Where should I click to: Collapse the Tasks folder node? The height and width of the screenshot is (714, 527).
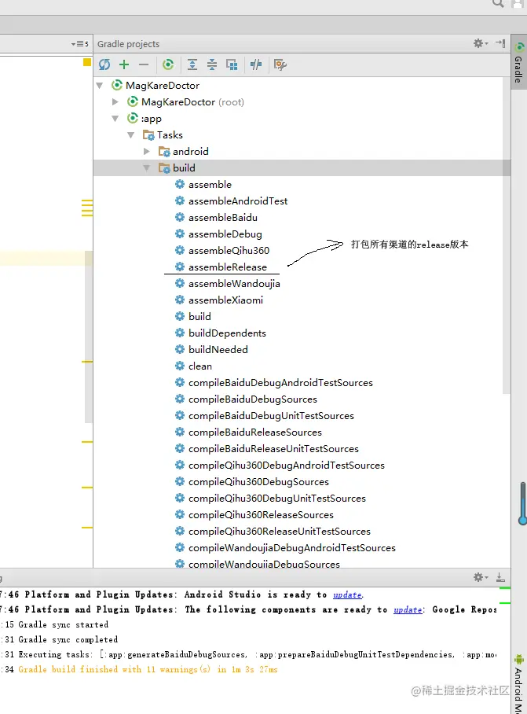pyautogui.click(x=131, y=134)
